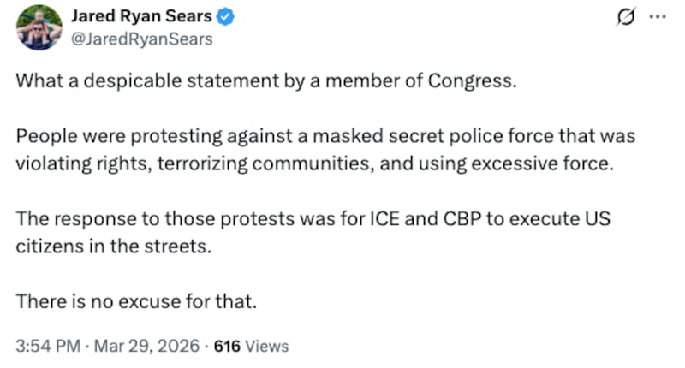The width and height of the screenshot is (685, 368).
Task: Click the "Jared Ryan Sears" display name
Action: tap(141, 16)
